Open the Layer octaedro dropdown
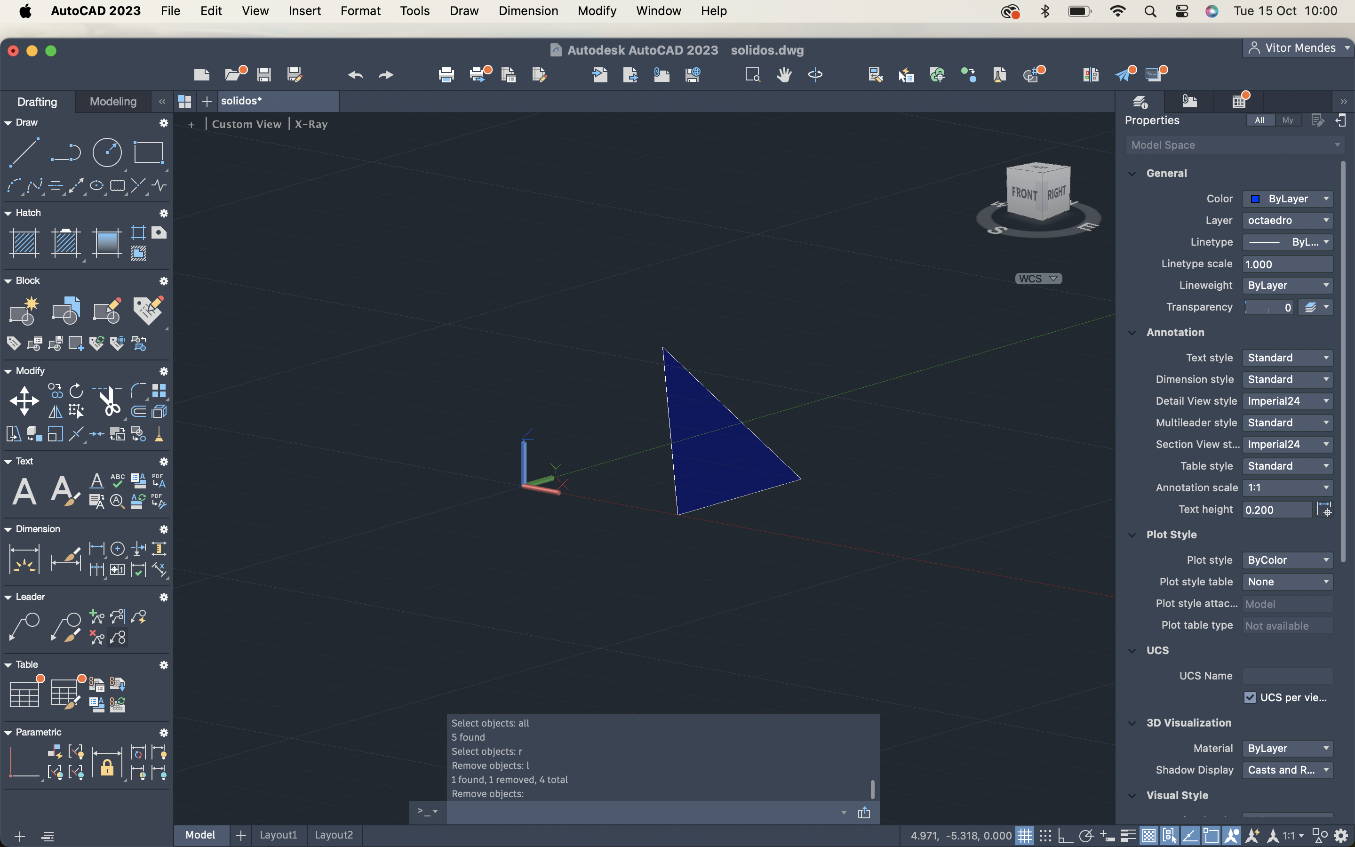 tap(1287, 221)
